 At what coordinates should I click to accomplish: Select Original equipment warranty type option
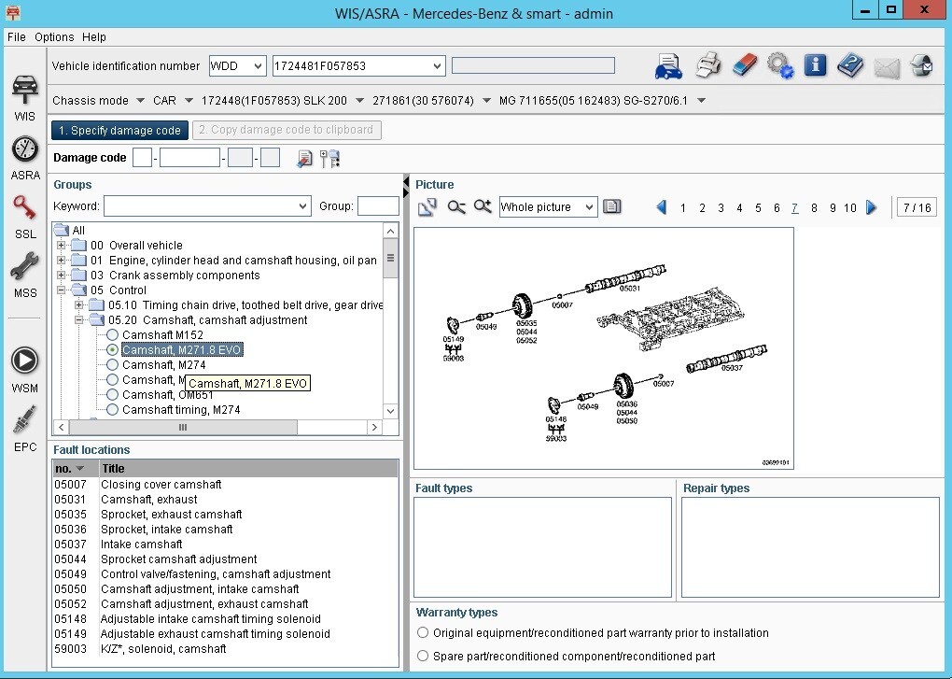423,633
